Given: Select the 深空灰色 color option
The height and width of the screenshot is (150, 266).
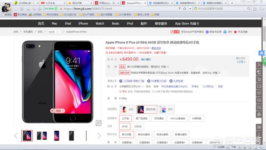Looking at the screenshot, I should (147, 109).
